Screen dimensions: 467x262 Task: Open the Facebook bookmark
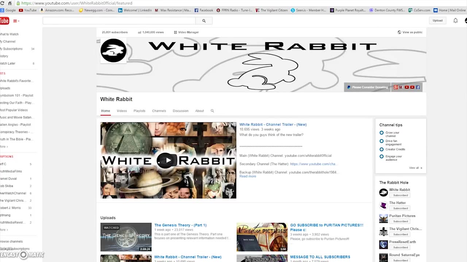(x=204, y=10)
